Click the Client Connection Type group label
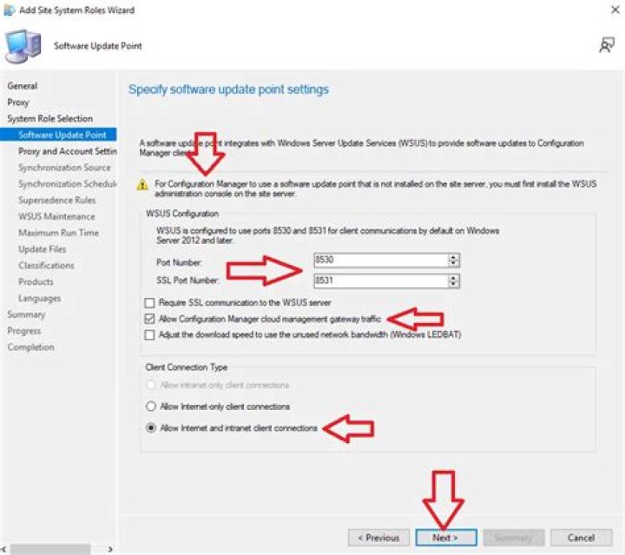Viewport: 625px width, 555px height. (187, 367)
